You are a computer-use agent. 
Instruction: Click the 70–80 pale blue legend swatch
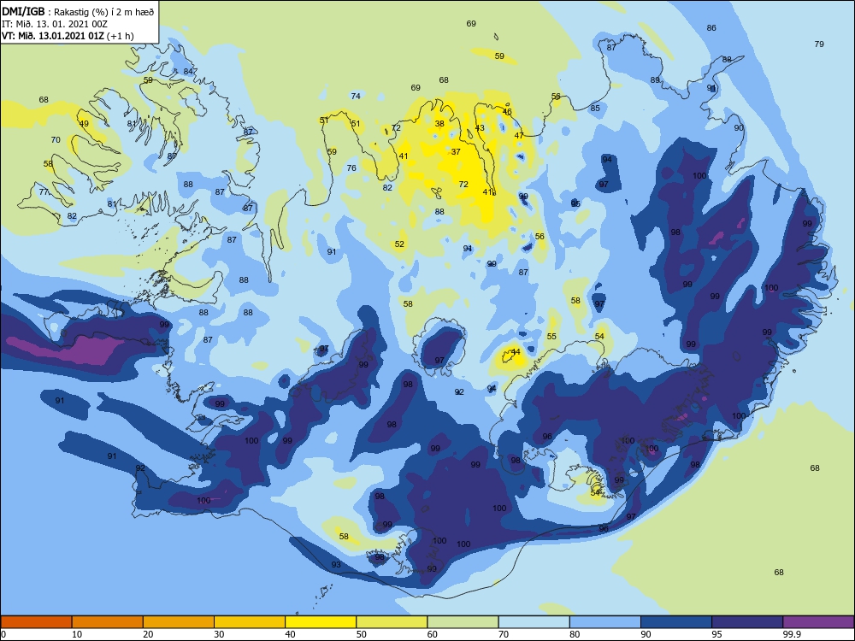[x=534, y=622]
